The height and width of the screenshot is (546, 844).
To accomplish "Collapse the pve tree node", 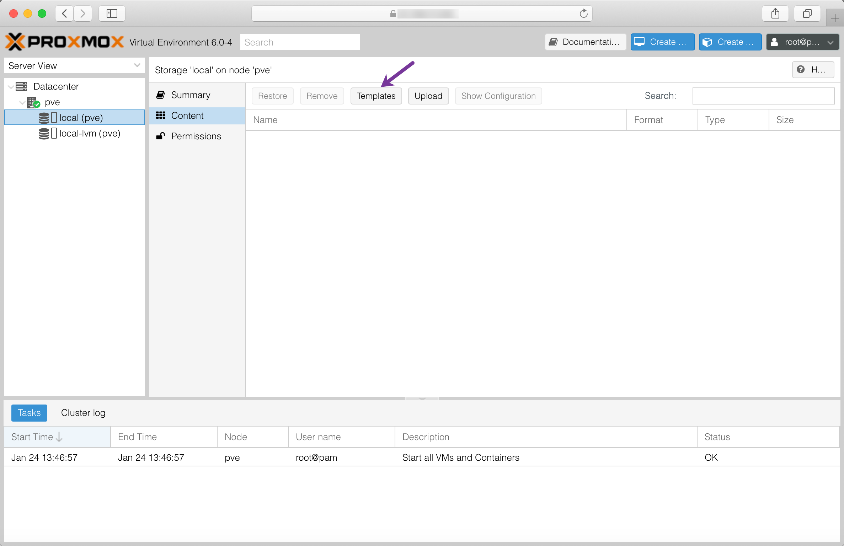I will pos(22,102).
